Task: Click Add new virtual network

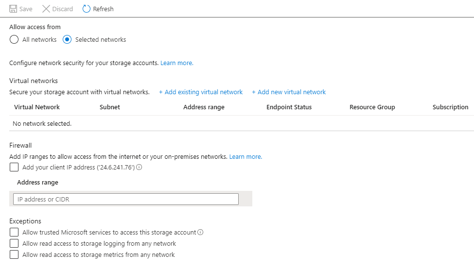Action: 289,92
